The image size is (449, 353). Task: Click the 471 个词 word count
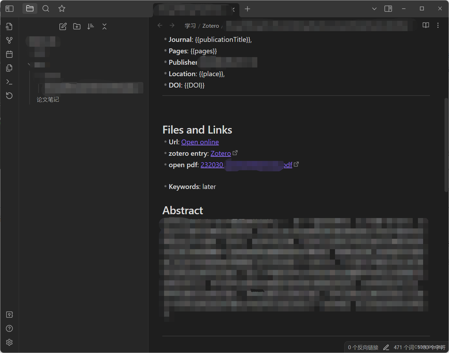403,347
